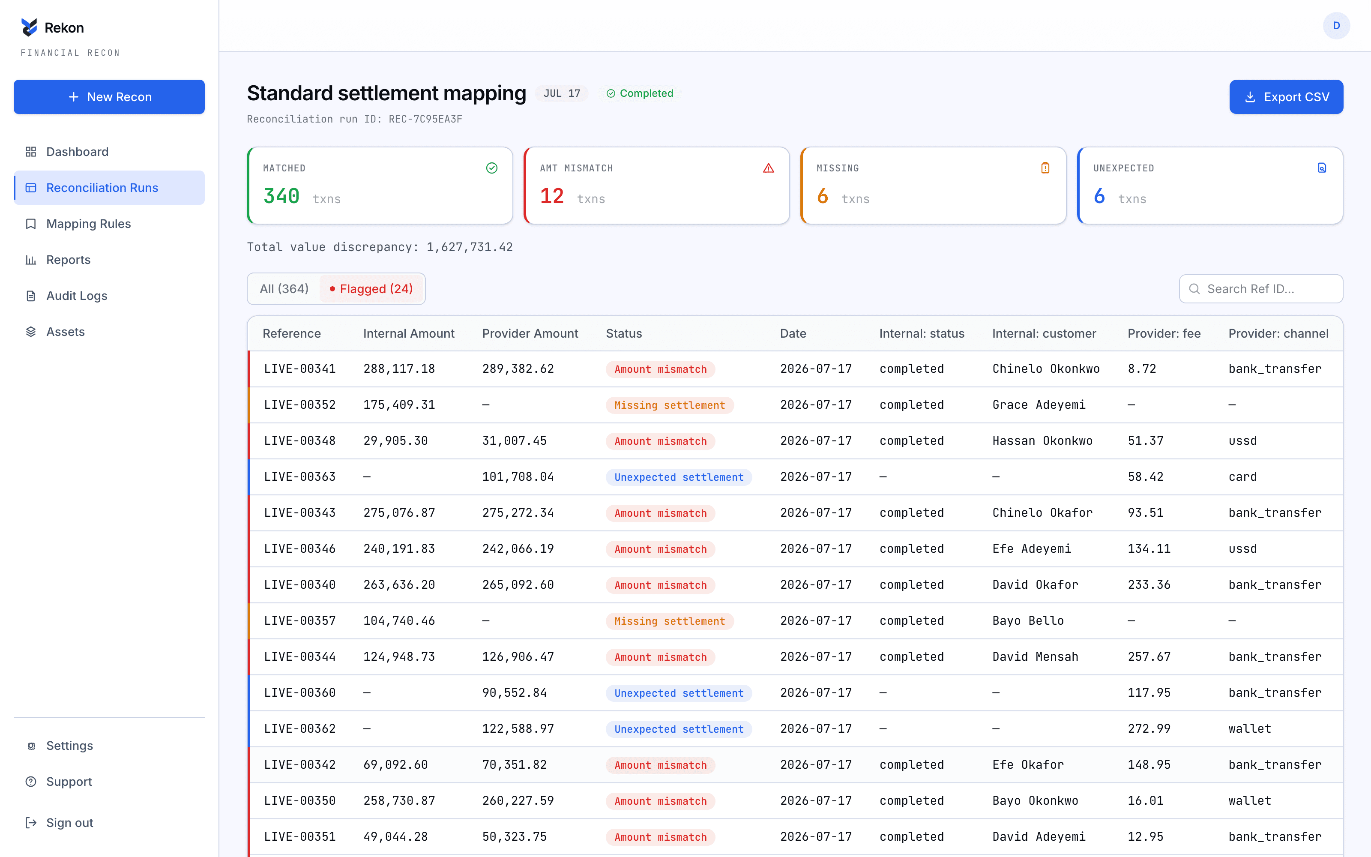Sort by Internal Amount column header
The image size is (1371, 857).
[408, 333]
